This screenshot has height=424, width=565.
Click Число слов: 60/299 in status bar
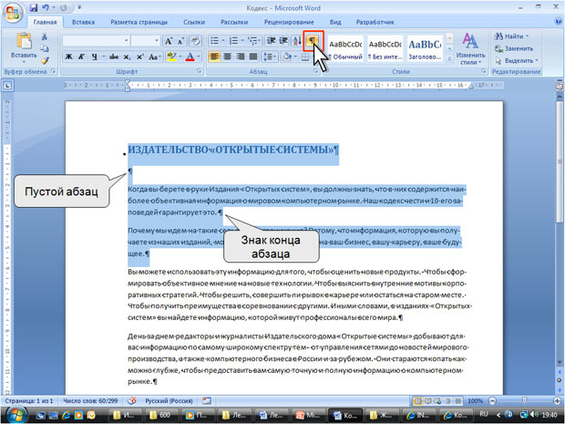(90, 400)
